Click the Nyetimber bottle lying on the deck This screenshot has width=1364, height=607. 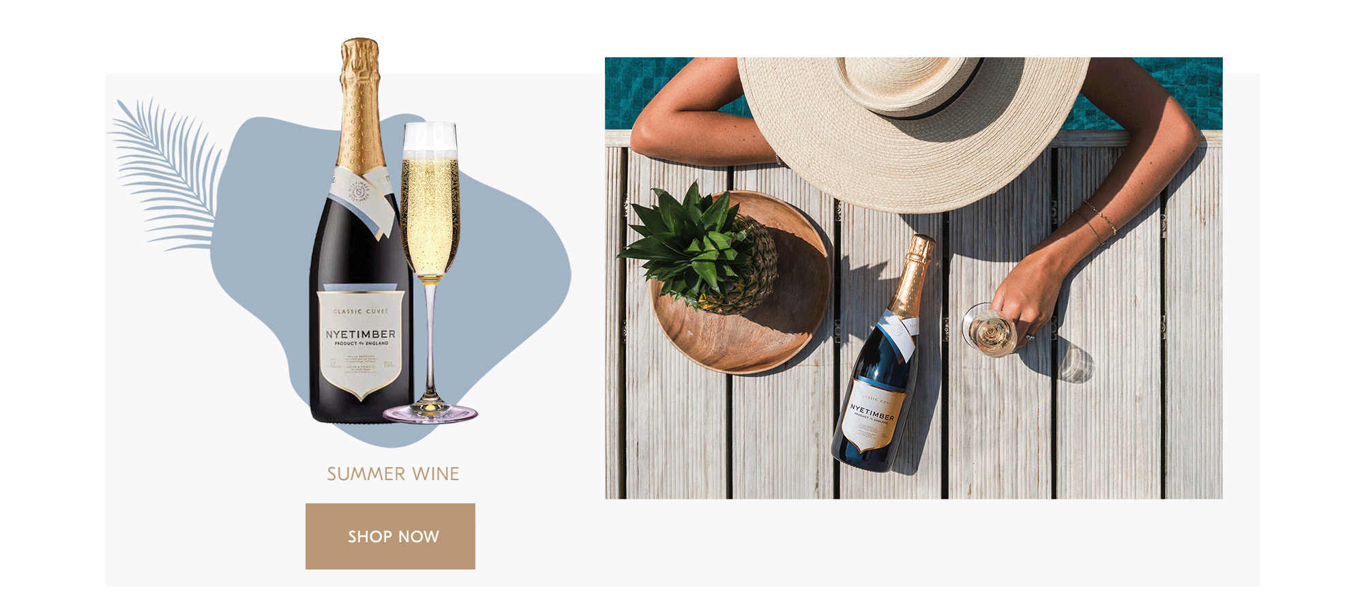(883, 355)
